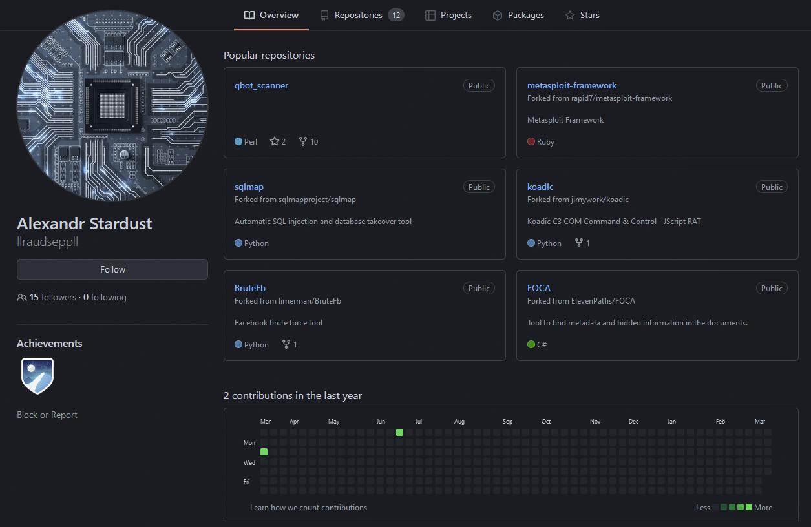Click 'Forked from jimywork/koadic' text

pyautogui.click(x=578, y=200)
